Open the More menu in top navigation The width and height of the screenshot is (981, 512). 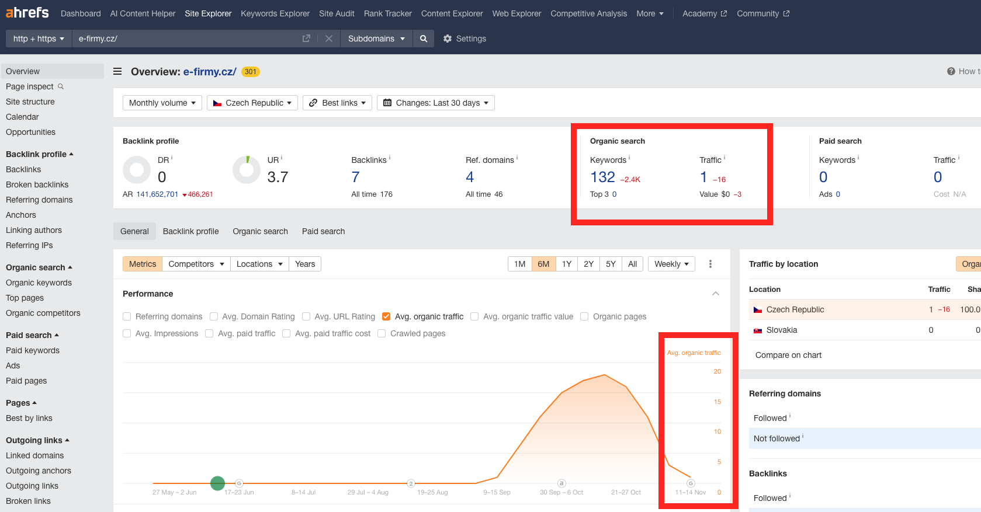pyautogui.click(x=650, y=13)
